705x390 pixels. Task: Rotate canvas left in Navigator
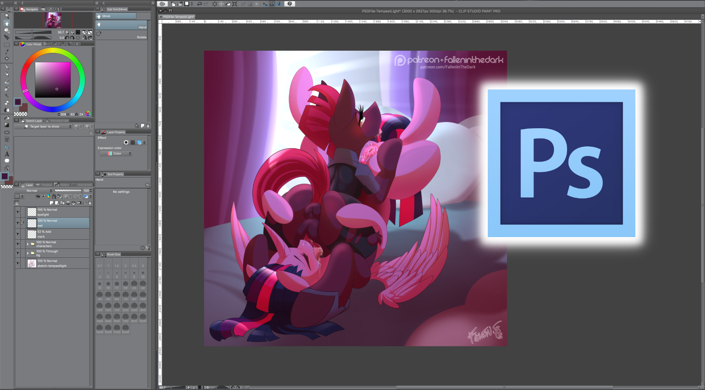pos(67,38)
